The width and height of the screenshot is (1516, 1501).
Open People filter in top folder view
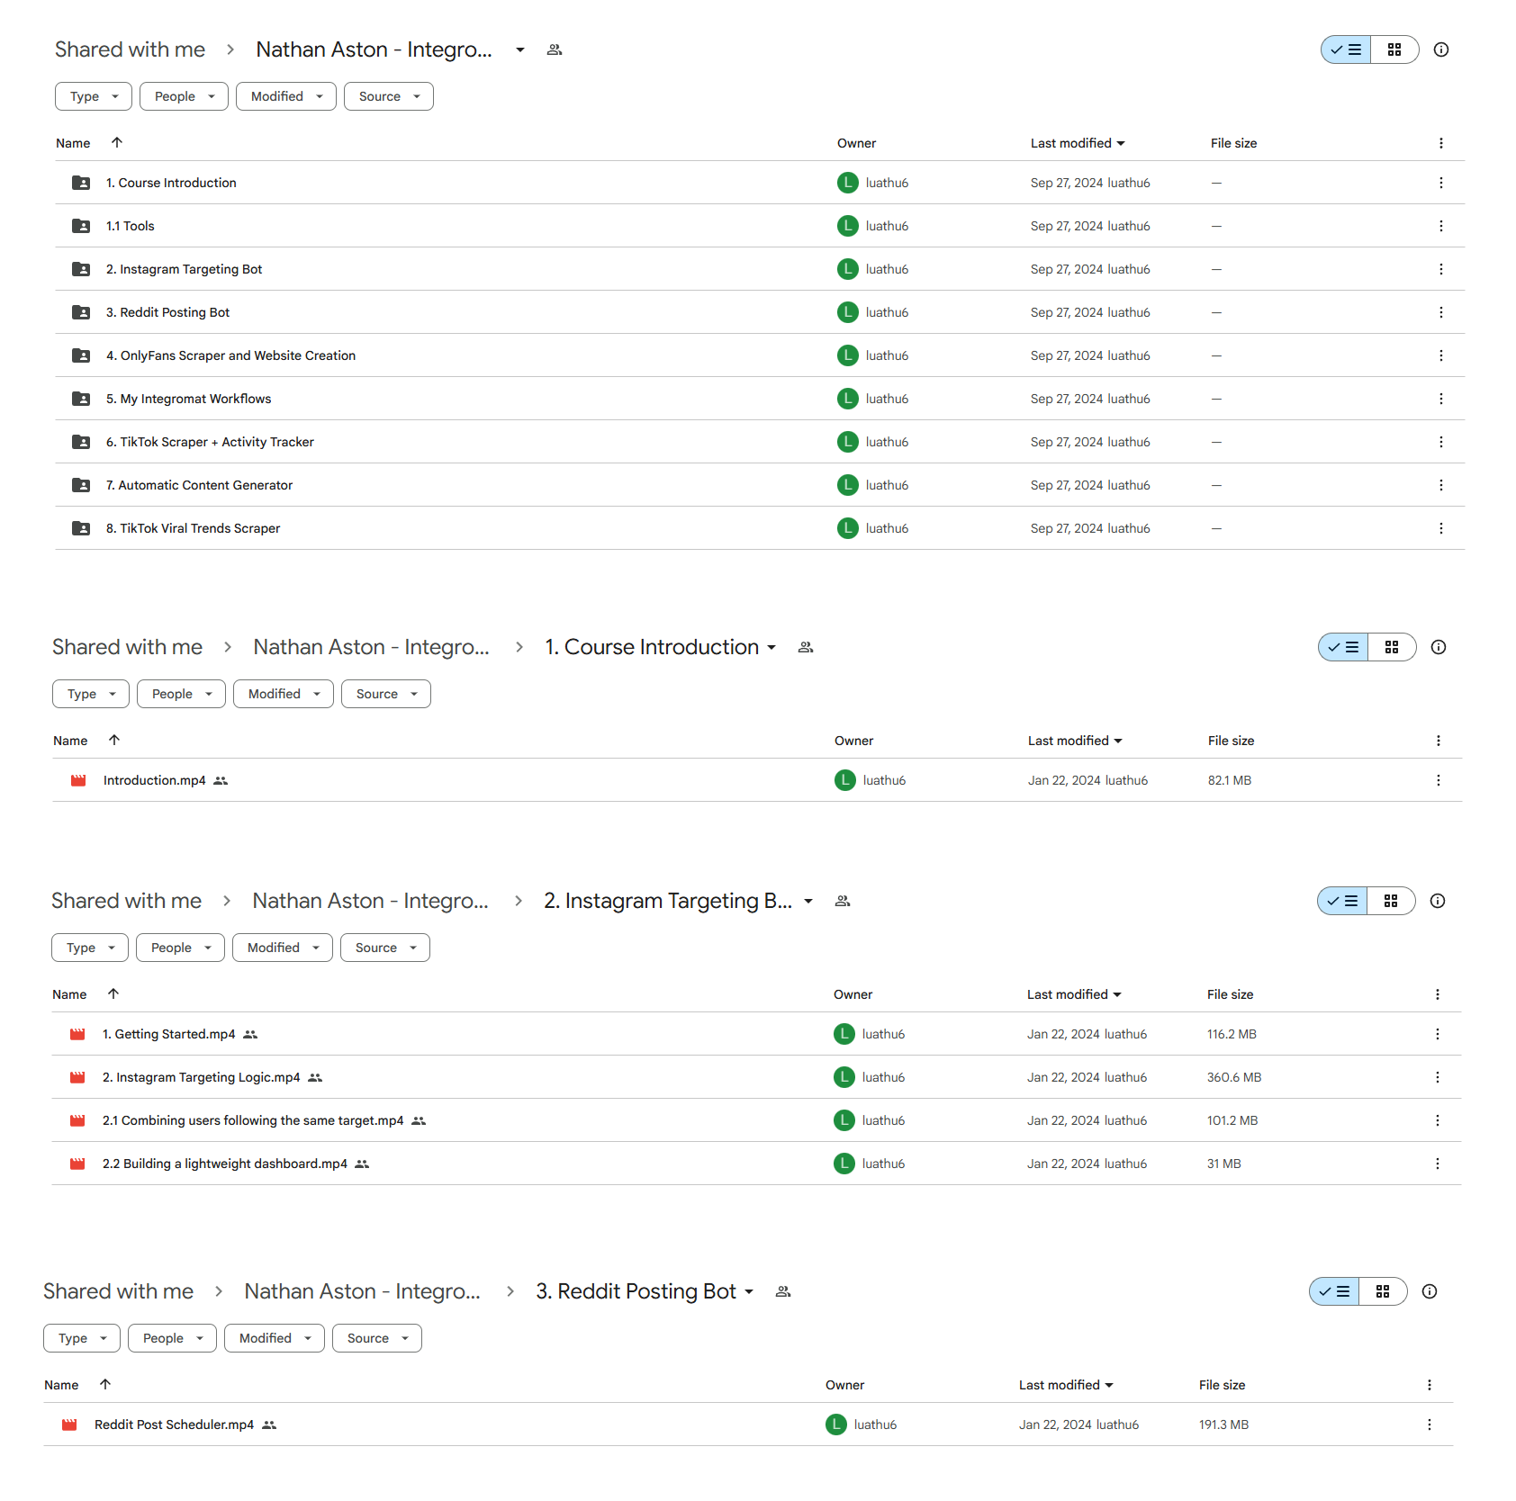[x=184, y=96]
